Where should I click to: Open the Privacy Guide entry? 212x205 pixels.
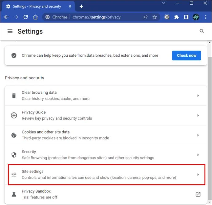(x=106, y=115)
